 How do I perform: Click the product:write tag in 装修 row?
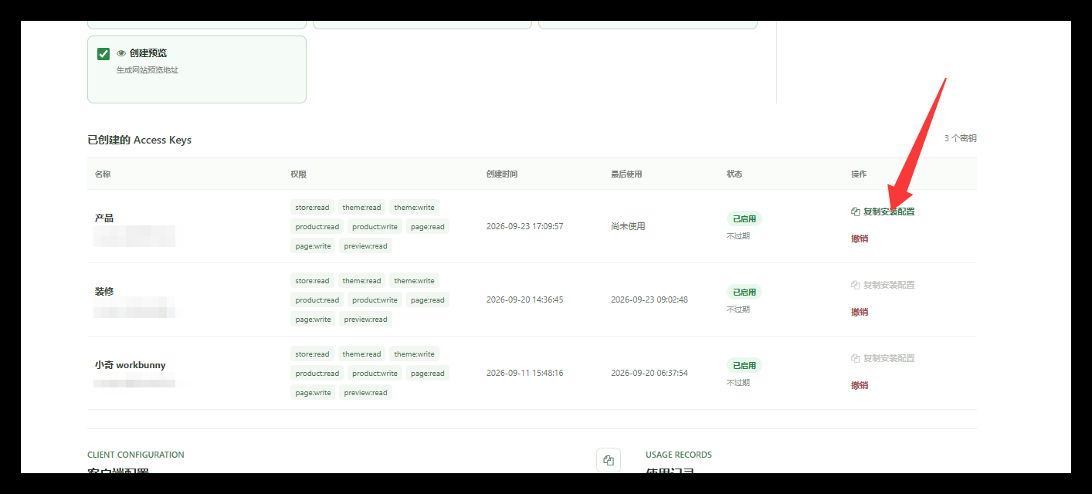(x=375, y=299)
